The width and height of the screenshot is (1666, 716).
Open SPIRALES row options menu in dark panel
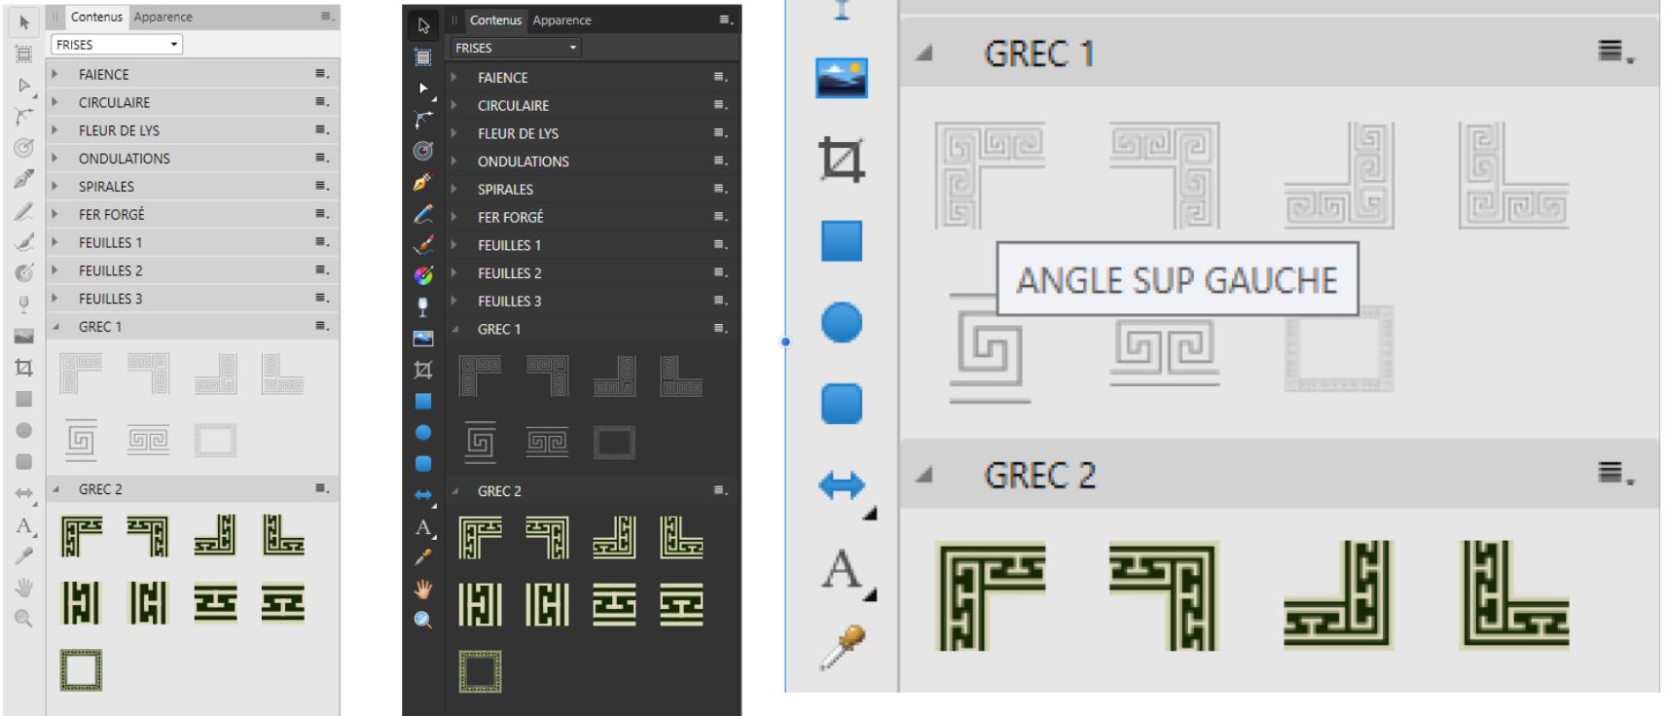pos(720,189)
